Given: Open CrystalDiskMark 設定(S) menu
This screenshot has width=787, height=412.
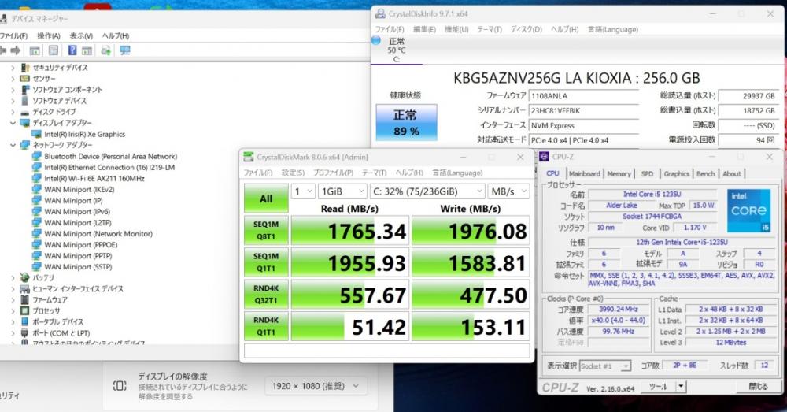Looking at the screenshot, I should click(293, 173).
